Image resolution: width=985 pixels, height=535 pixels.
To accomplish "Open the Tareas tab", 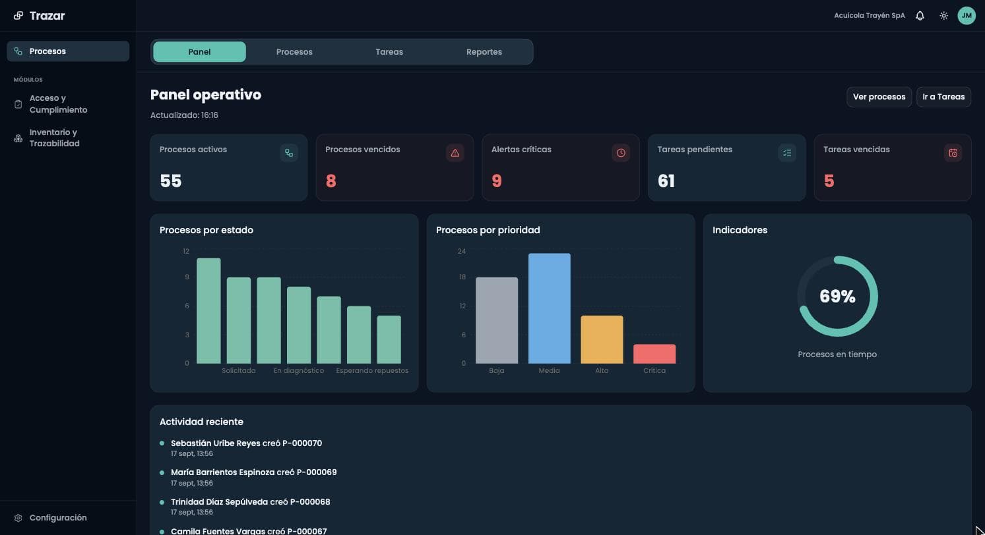I will [389, 52].
